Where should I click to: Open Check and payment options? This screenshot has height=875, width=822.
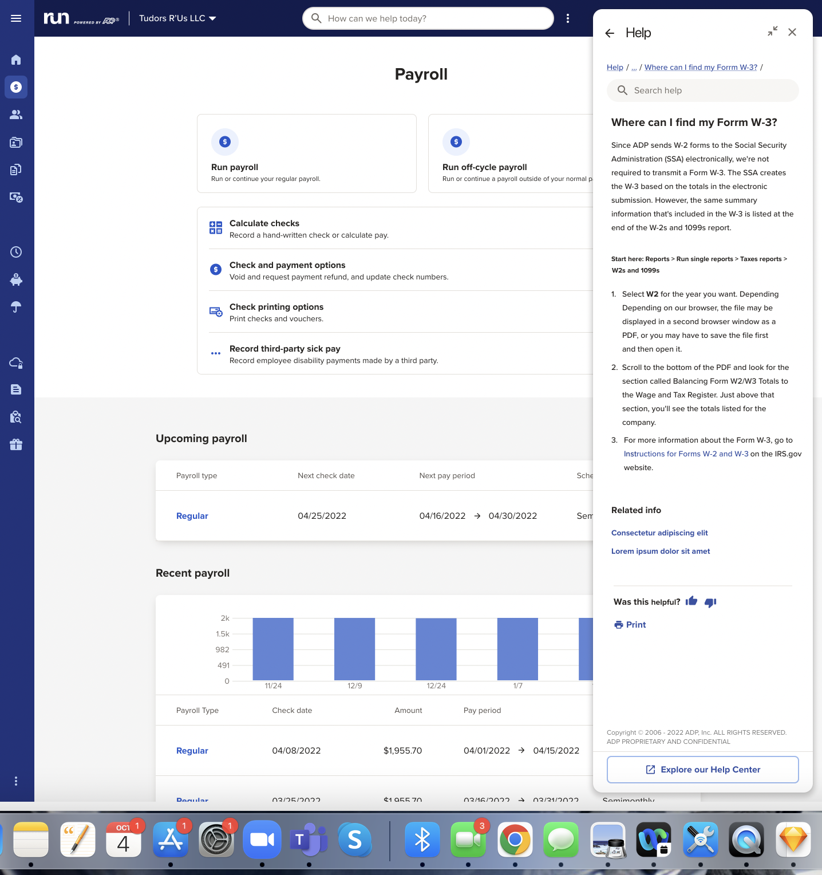pos(401,270)
